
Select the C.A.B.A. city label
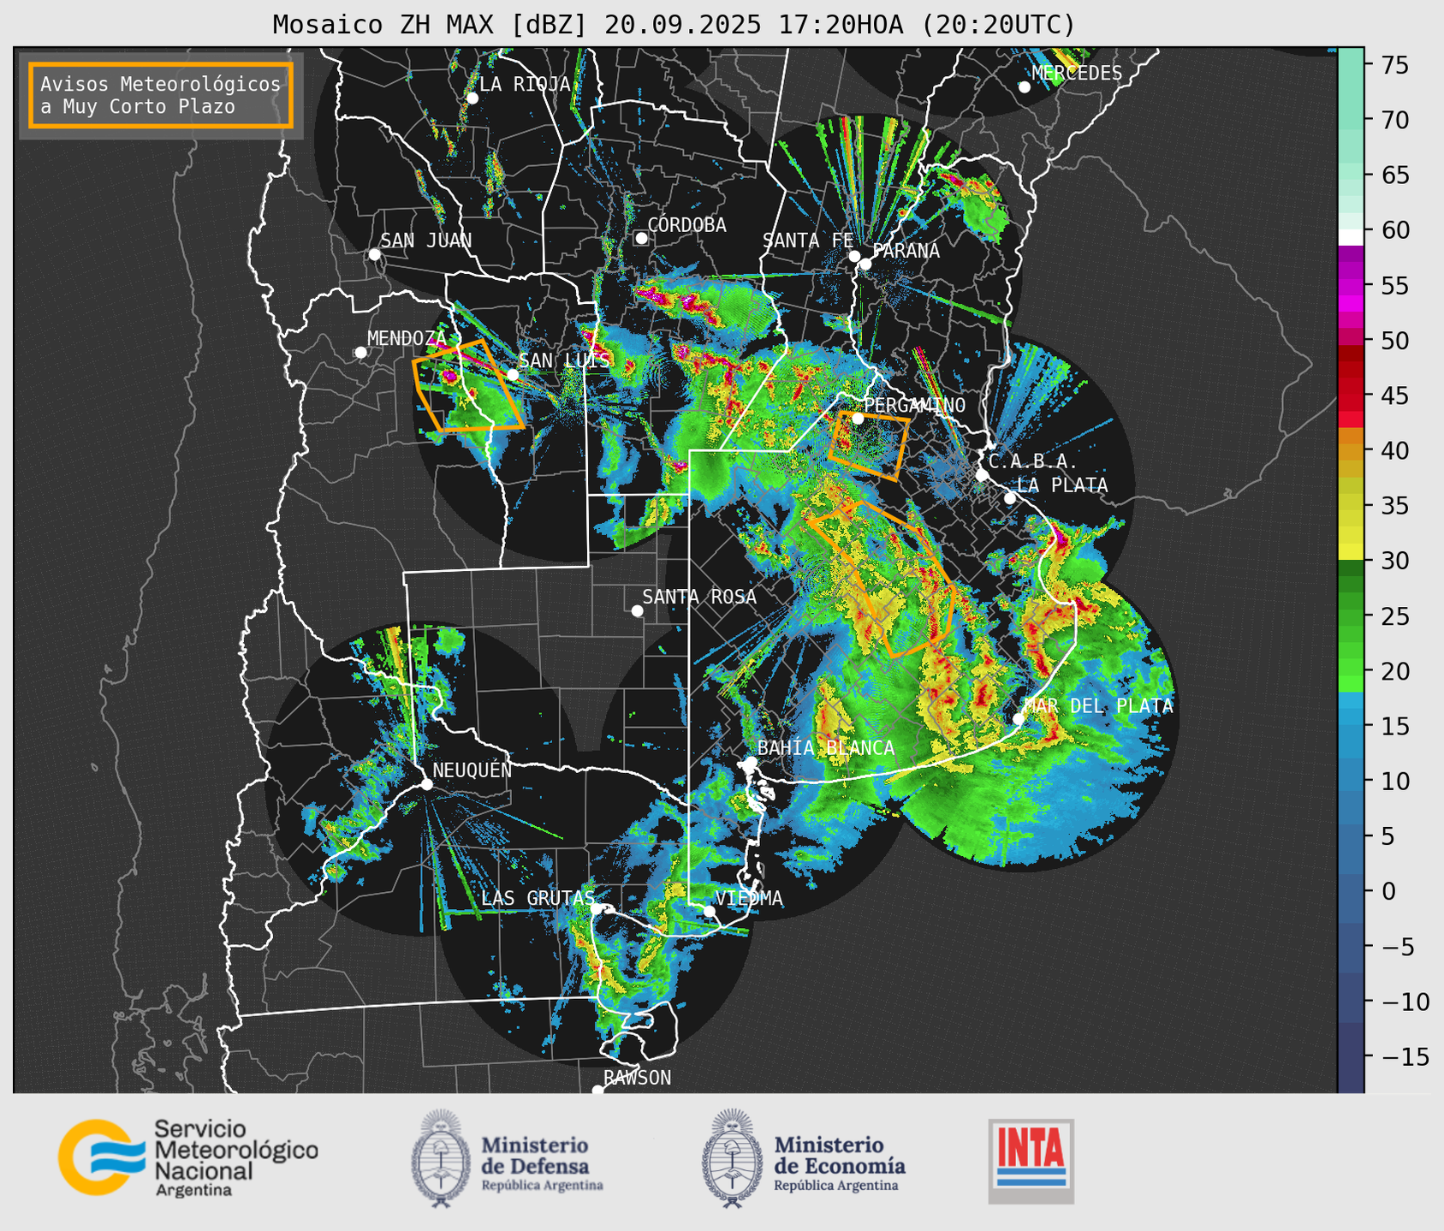coord(1033,461)
